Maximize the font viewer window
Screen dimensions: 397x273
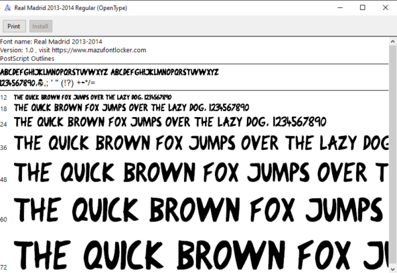click(x=363, y=7)
